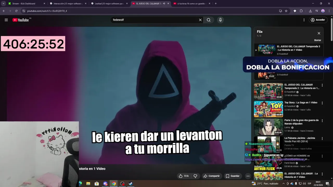Open the notifications center icon
Image resolution: width=333 pixels, height=187 pixels.
pos(328,184)
